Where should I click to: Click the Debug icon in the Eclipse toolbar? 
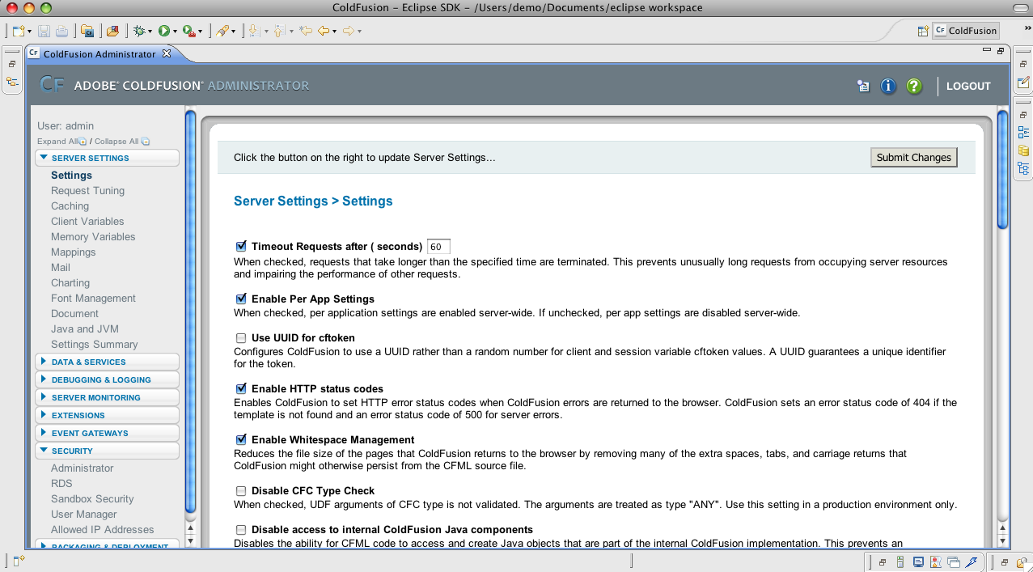(141, 30)
